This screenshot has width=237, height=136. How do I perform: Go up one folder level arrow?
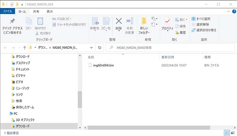[x=25, y=48]
